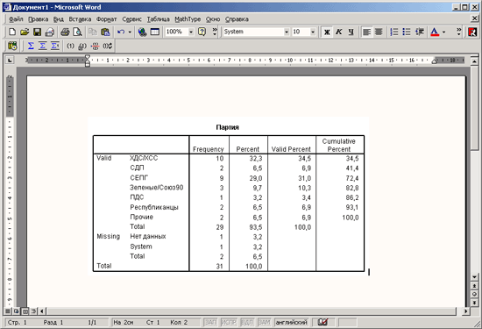Print the document using printer icon

[x=65, y=32]
